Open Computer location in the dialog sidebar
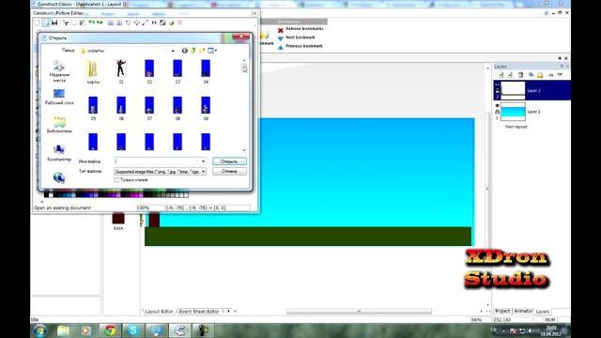Image resolution: width=601 pixels, height=338 pixels. 59,152
